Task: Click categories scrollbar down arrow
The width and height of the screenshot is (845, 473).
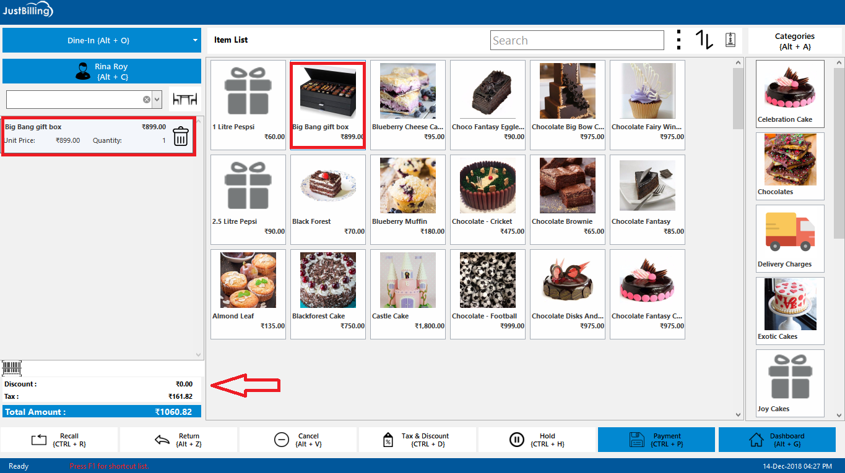Action: (839, 415)
